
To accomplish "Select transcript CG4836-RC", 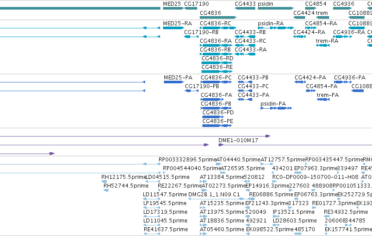I will [215, 24].
